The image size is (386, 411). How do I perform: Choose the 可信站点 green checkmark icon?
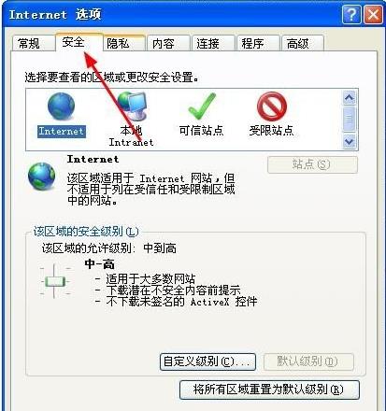click(x=202, y=106)
